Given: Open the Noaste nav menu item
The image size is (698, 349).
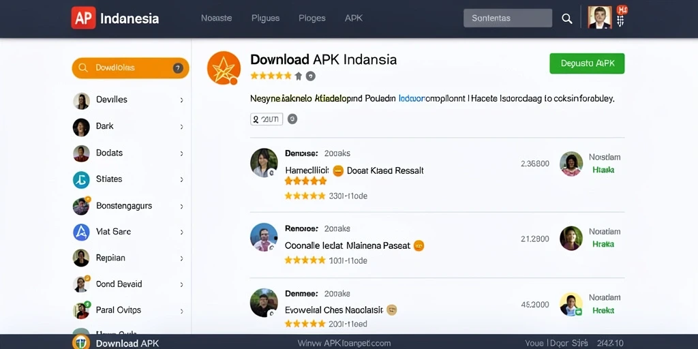Looking at the screenshot, I should pyautogui.click(x=216, y=18).
